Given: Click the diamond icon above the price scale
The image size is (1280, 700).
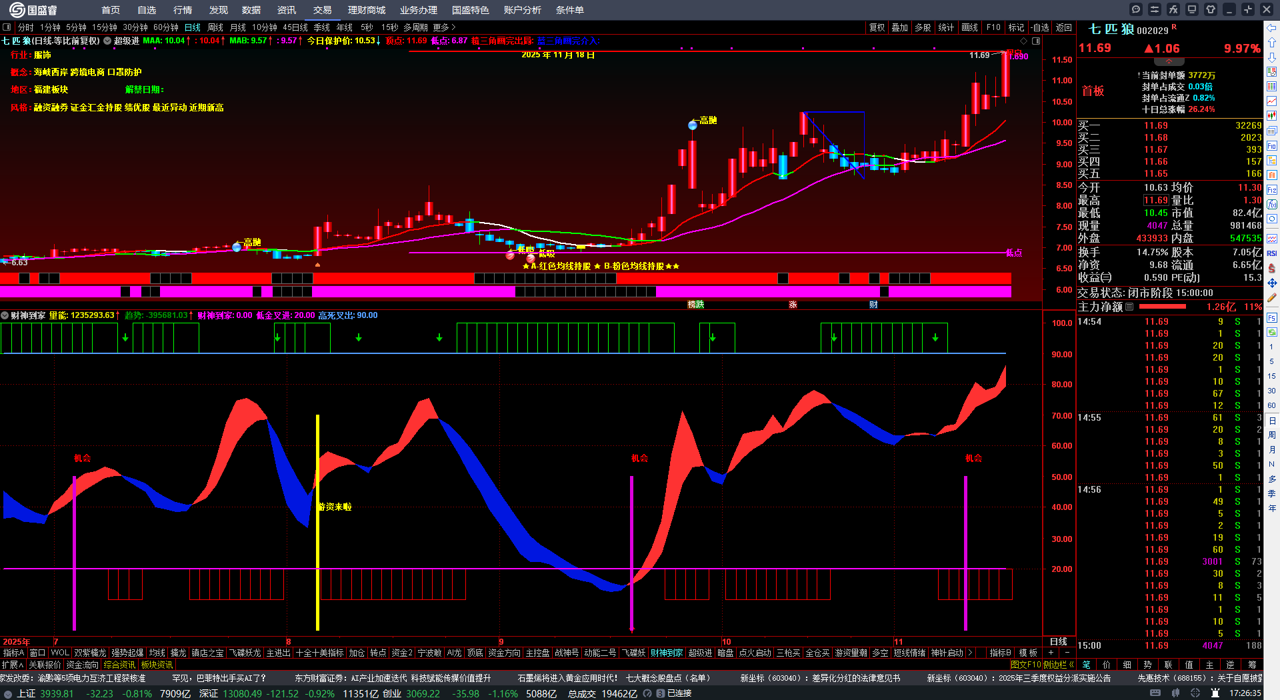Looking at the screenshot, I should (x=1024, y=41).
